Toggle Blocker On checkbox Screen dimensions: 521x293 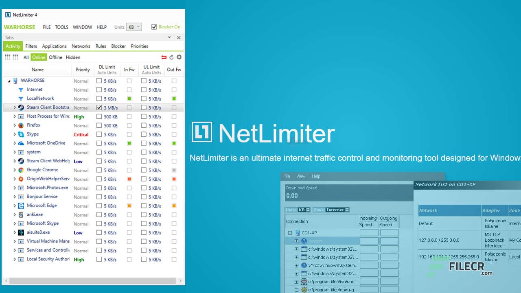tap(154, 26)
